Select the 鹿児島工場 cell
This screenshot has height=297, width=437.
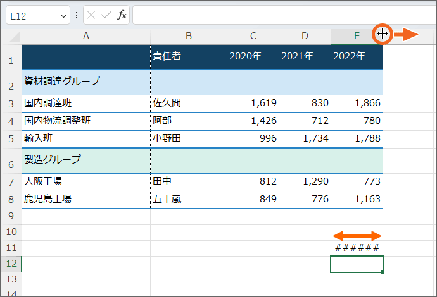[86, 200]
